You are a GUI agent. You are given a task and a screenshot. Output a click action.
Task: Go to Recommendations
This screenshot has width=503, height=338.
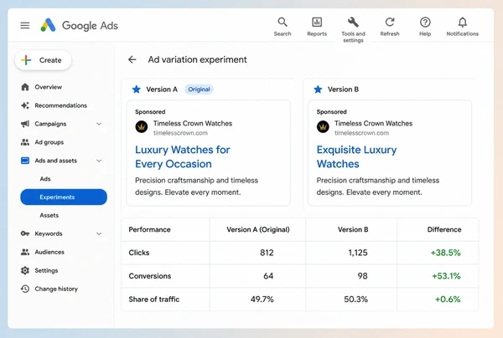click(x=61, y=105)
